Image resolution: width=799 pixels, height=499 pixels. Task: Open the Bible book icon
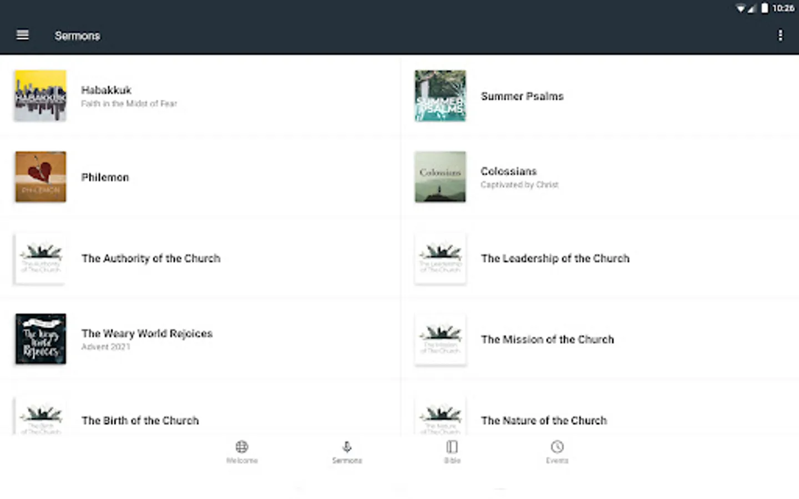tap(452, 447)
